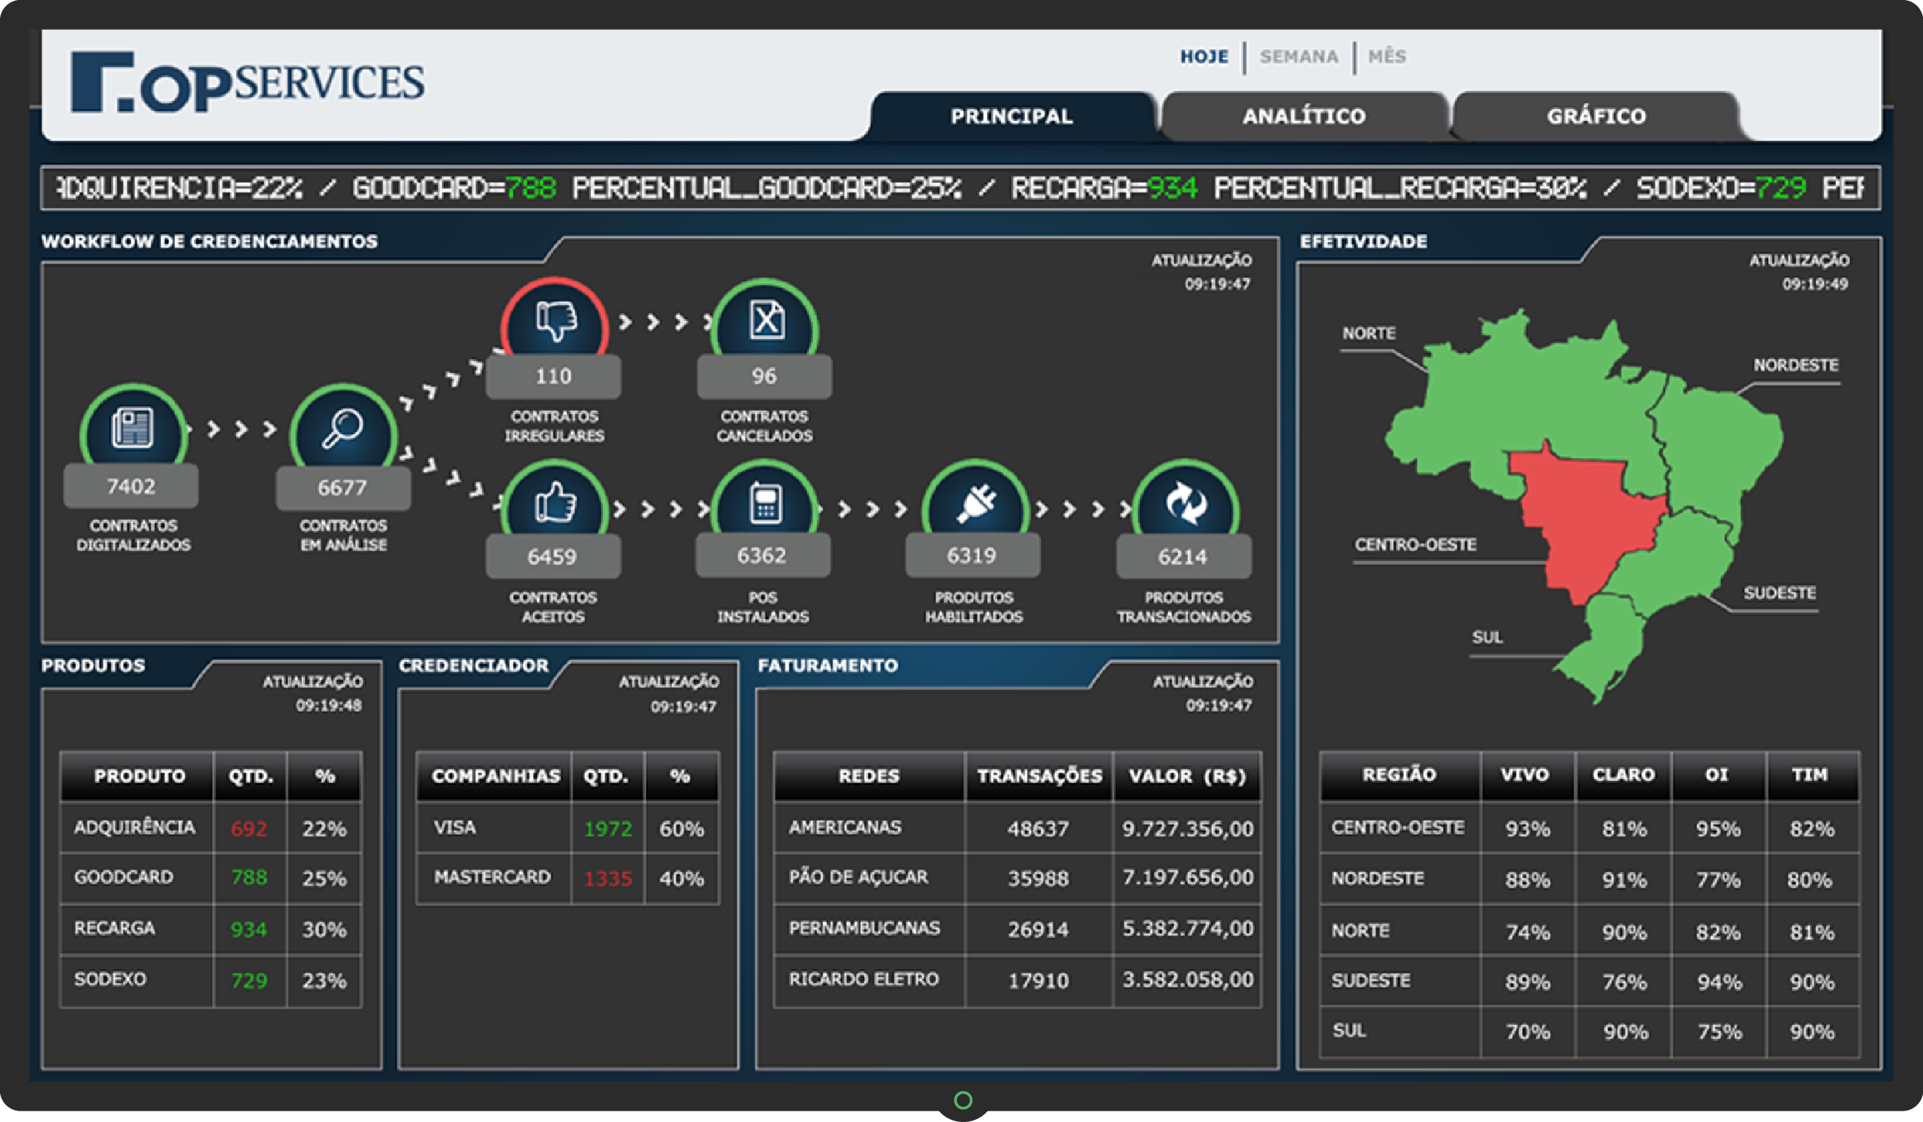Select the Mês period filter
Viewport: 1923px width, 1122px height.
[x=1386, y=56]
